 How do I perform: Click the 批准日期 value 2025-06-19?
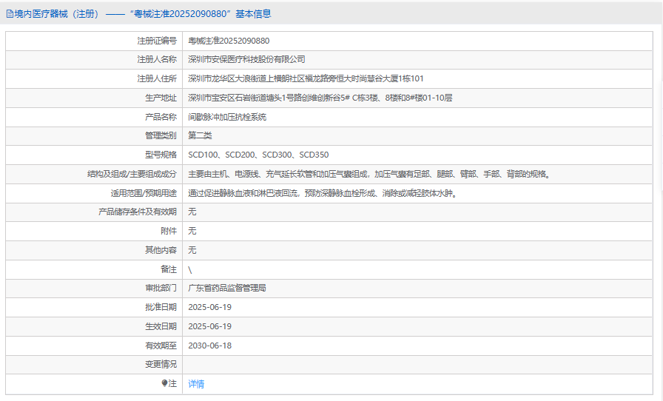tap(209, 307)
